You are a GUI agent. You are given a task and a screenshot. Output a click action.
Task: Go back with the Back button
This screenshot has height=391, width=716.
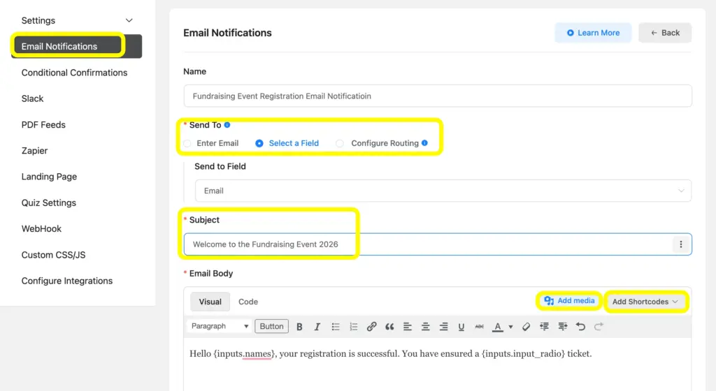pos(665,33)
